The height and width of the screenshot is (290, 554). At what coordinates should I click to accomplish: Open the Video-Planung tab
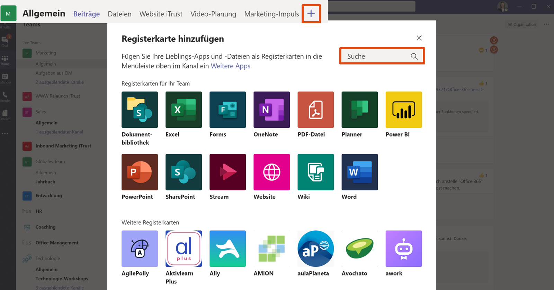pyautogui.click(x=213, y=14)
